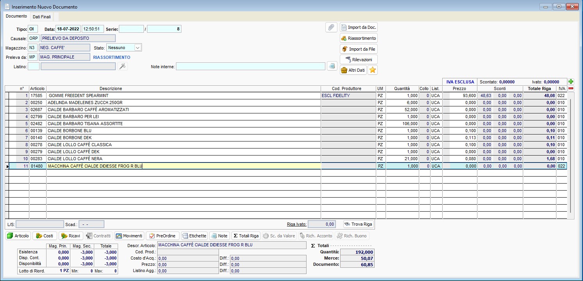This screenshot has height=281, width=583.
Task: Click the Note interne input field
Action: [250, 67]
